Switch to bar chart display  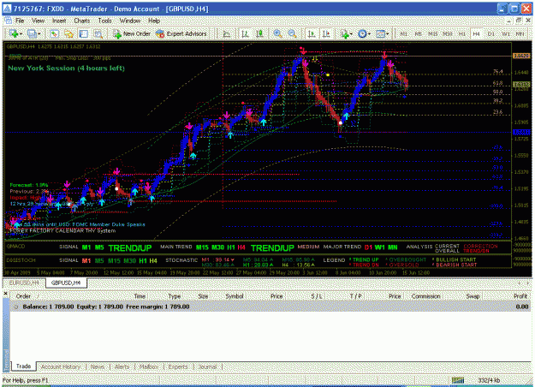tap(245, 33)
